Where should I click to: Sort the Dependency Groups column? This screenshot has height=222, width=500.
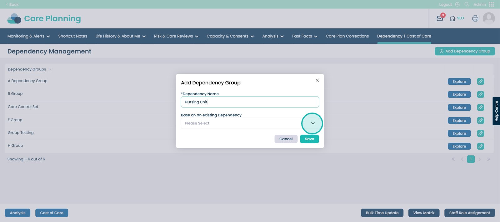click(50, 69)
